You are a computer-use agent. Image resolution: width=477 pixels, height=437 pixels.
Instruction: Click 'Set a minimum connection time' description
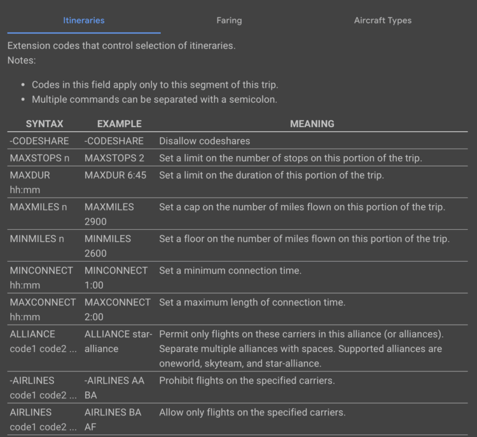[x=230, y=271]
